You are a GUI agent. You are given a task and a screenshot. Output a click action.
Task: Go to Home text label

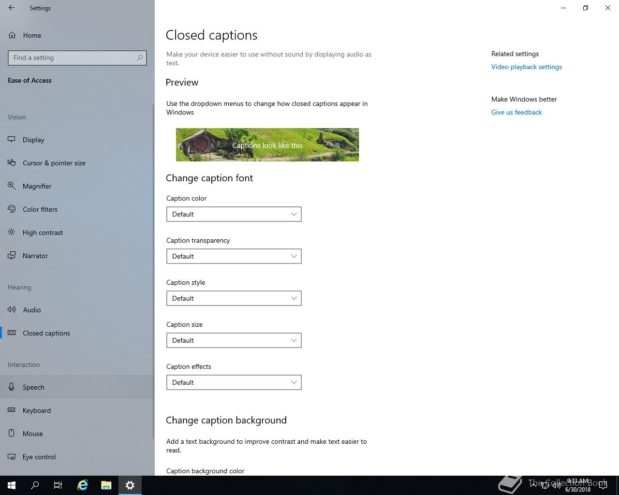[32, 35]
